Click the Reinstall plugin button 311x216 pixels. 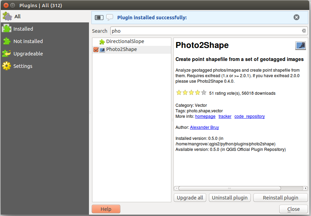coord(280,198)
